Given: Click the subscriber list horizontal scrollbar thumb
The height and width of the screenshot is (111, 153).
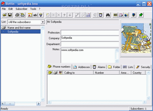Looking at the screenshot, I should [10, 104].
